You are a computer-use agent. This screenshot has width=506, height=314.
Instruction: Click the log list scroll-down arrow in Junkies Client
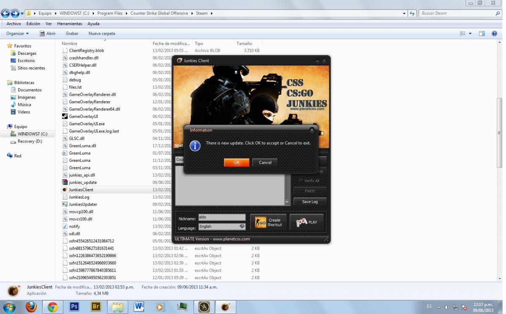tap(288, 202)
